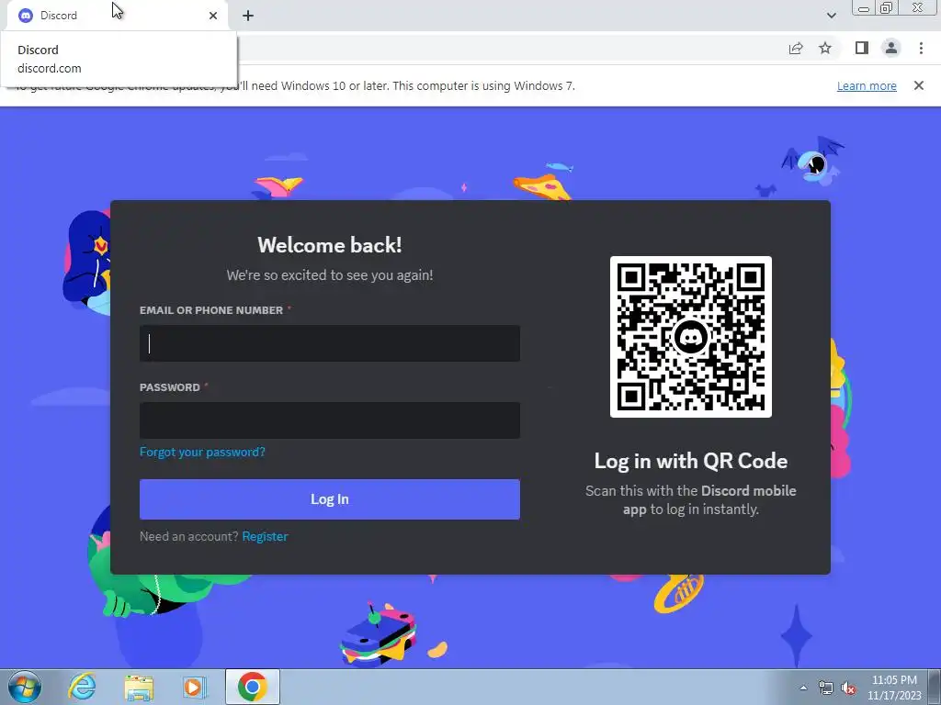This screenshot has width=941, height=705.
Task: Open the Chrome three-dot menu
Action: [921, 48]
